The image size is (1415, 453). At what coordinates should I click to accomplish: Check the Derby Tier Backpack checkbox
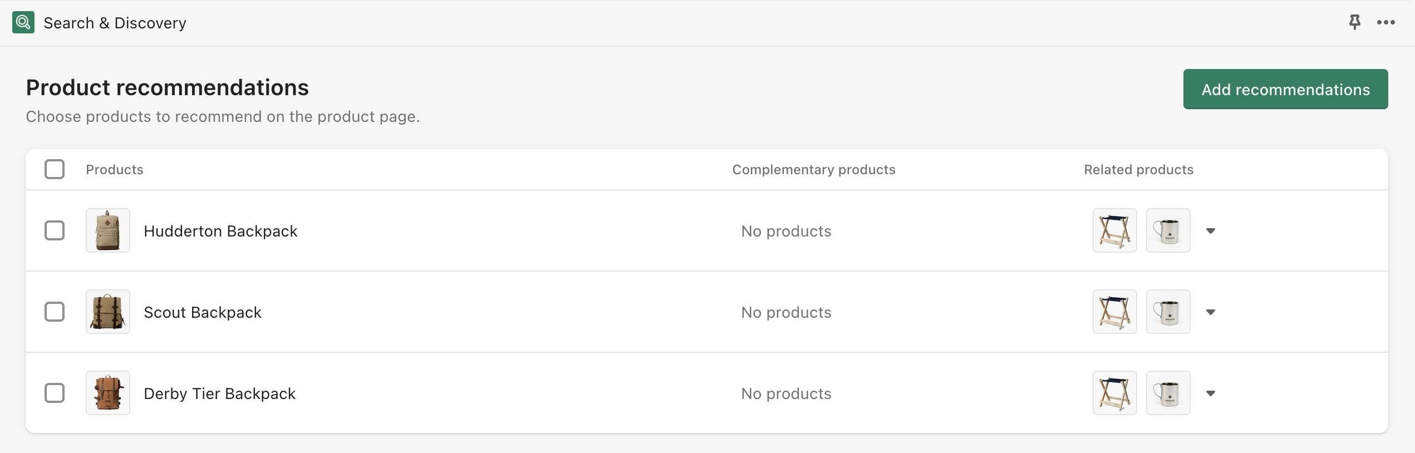tap(55, 393)
